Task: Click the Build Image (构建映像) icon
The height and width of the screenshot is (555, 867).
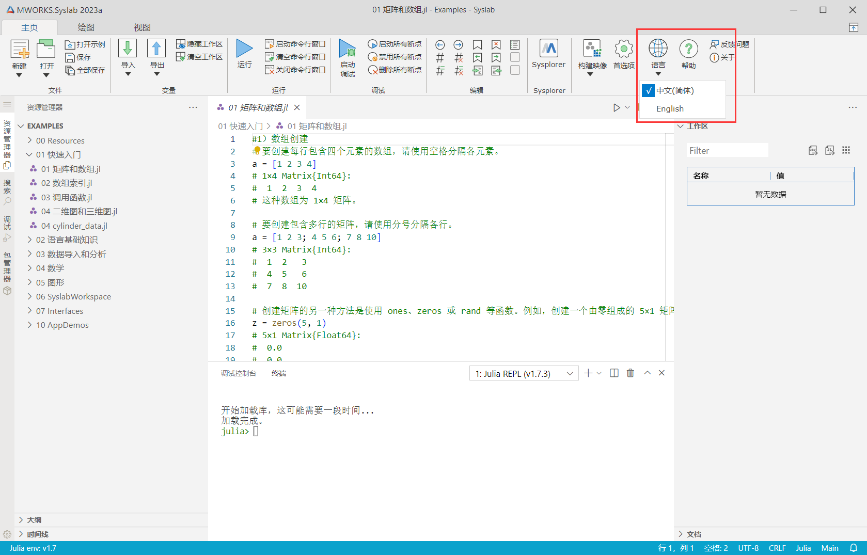Action: tap(592, 49)
